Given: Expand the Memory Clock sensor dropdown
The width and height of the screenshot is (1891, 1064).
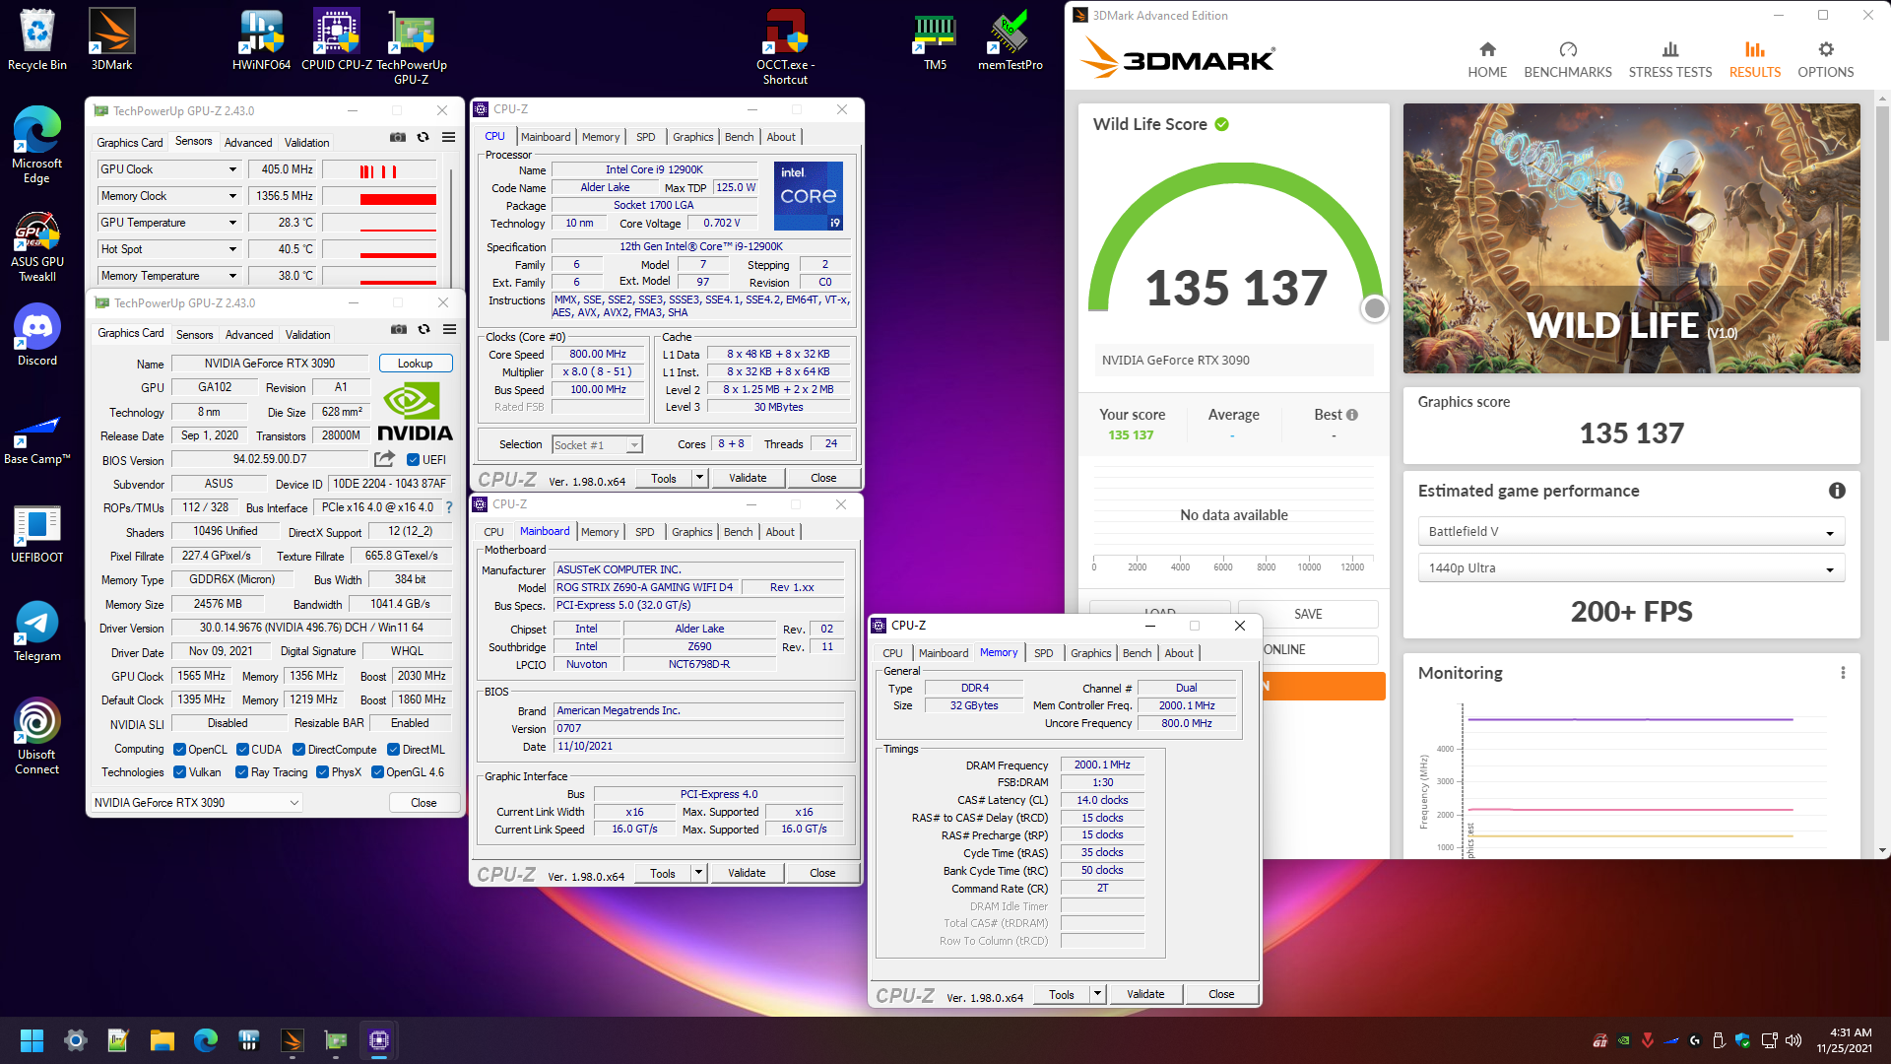Looking at the screenshot, I should [x=232, y=196].
